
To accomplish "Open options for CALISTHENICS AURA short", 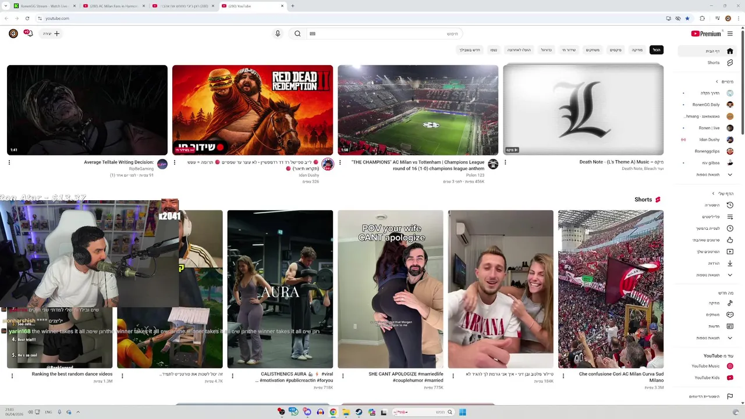I will pyautogui.click(x=232, y=376).
